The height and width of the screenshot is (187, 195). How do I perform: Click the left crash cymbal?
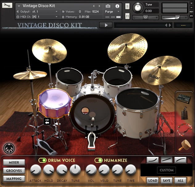50,51
